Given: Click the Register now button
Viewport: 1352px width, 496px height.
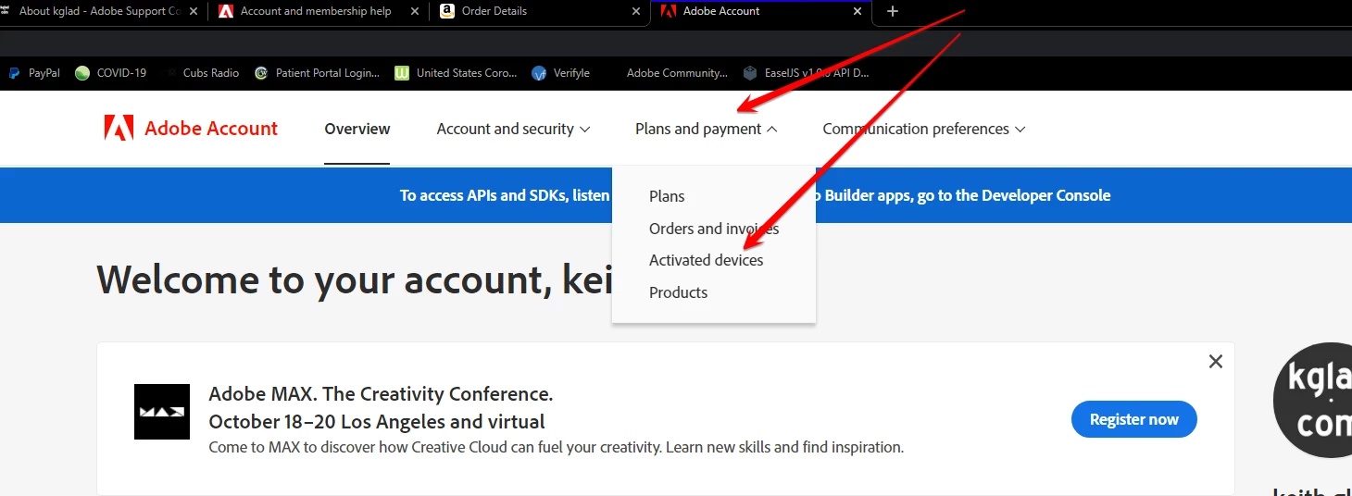Looking at the screenshot, I should (x=1133, y=419).
